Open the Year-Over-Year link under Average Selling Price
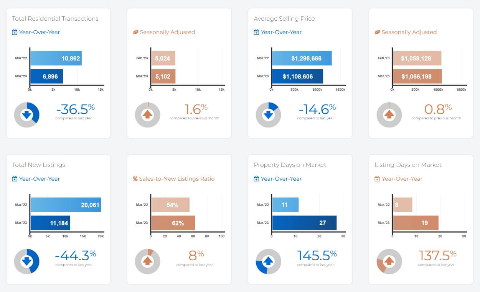The image size is (480, 292). coord(281,33)
